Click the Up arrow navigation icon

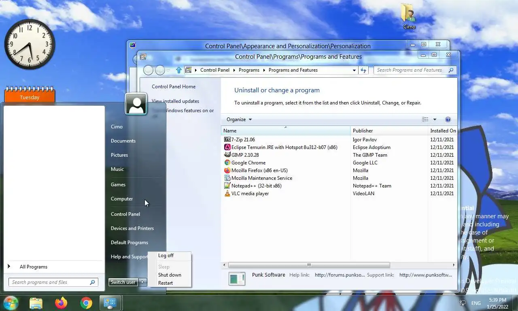[179, 70]
